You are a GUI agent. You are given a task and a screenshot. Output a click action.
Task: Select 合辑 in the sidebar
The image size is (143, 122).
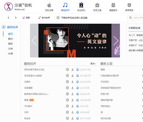10,54
